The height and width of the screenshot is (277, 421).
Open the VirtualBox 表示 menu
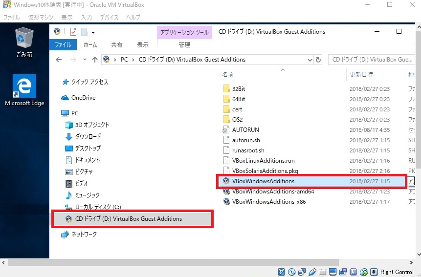tap(67, 17)
